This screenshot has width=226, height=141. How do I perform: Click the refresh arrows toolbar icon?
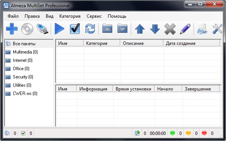pyautogui.click(x=90, y=29)
